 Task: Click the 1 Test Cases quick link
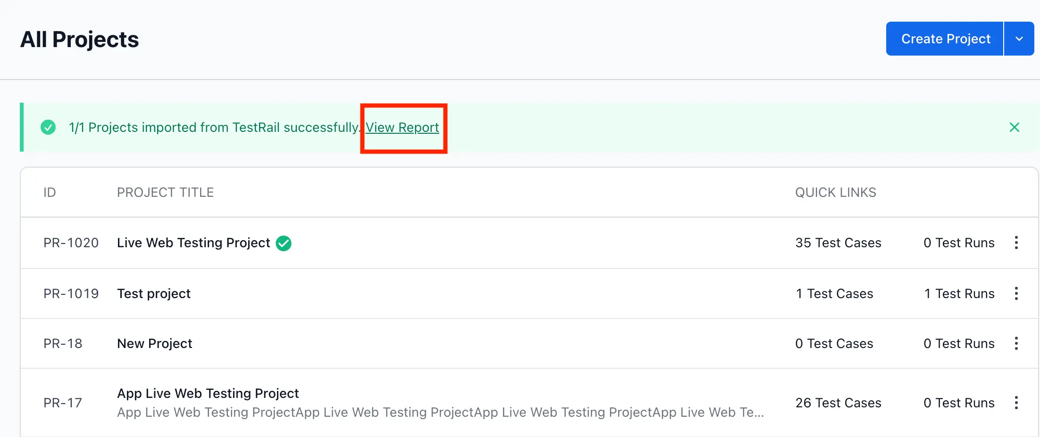pyautogui.click(x=834, y=293)
